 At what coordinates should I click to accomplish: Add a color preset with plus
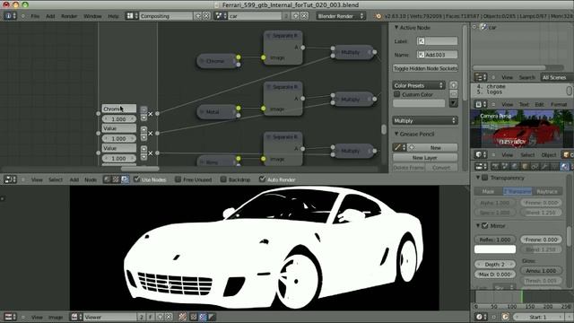pyautogui.click(x=453, y=85)
